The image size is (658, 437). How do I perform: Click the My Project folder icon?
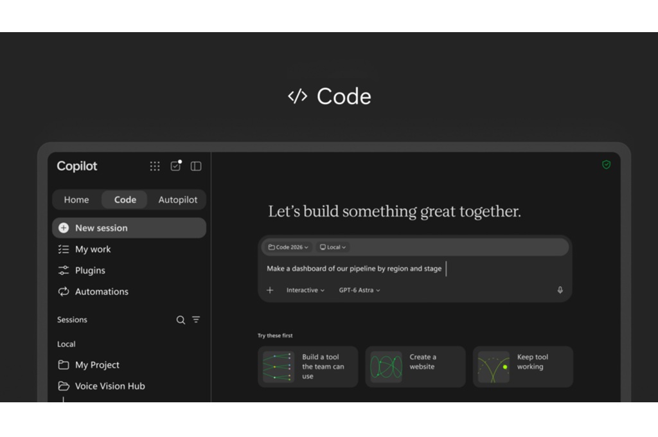point(64,365)
